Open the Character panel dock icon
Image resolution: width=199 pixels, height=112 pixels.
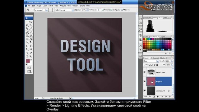click(x=141, y=46)
